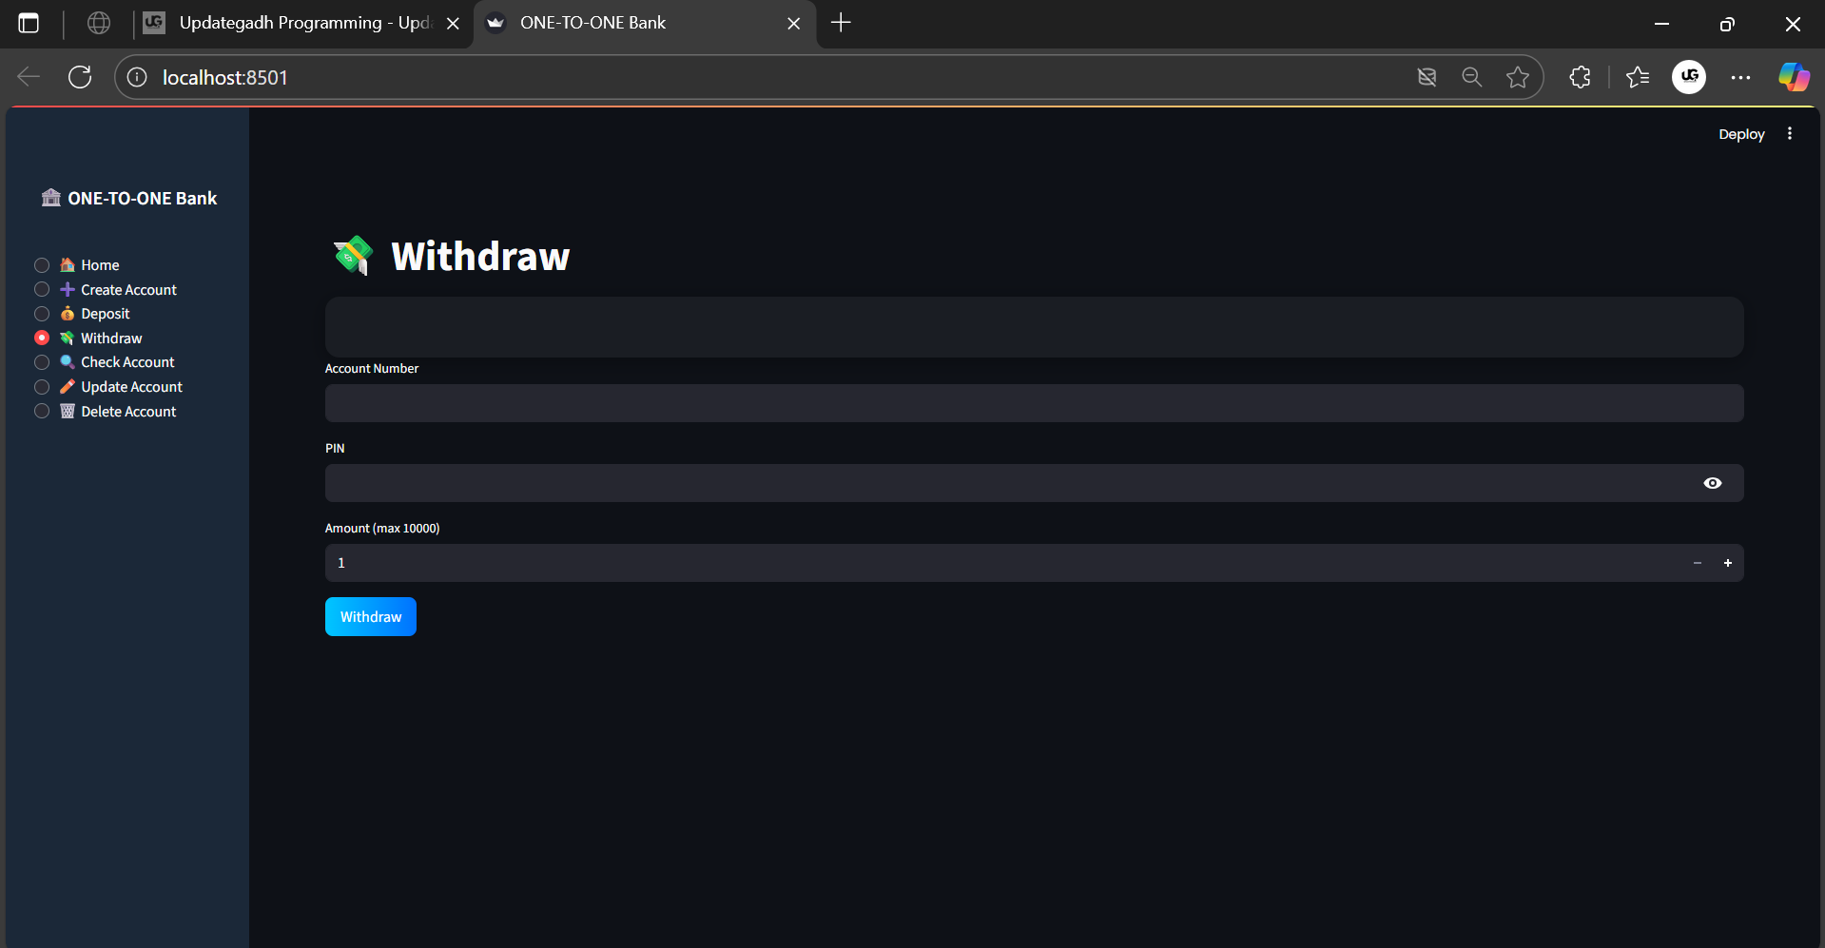Show PIN using the eye toggle
This screenshot has height=948, width=1825.
(1712, 483)
